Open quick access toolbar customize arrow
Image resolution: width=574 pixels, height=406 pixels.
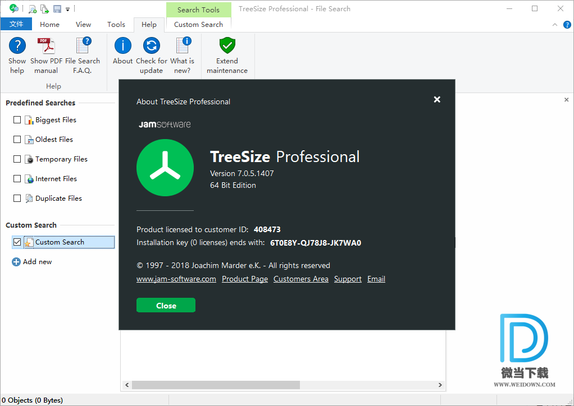coord(68,10)
